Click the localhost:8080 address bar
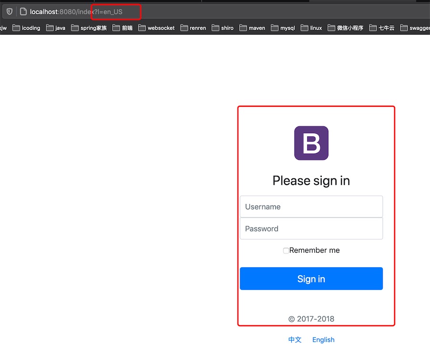 220,12
